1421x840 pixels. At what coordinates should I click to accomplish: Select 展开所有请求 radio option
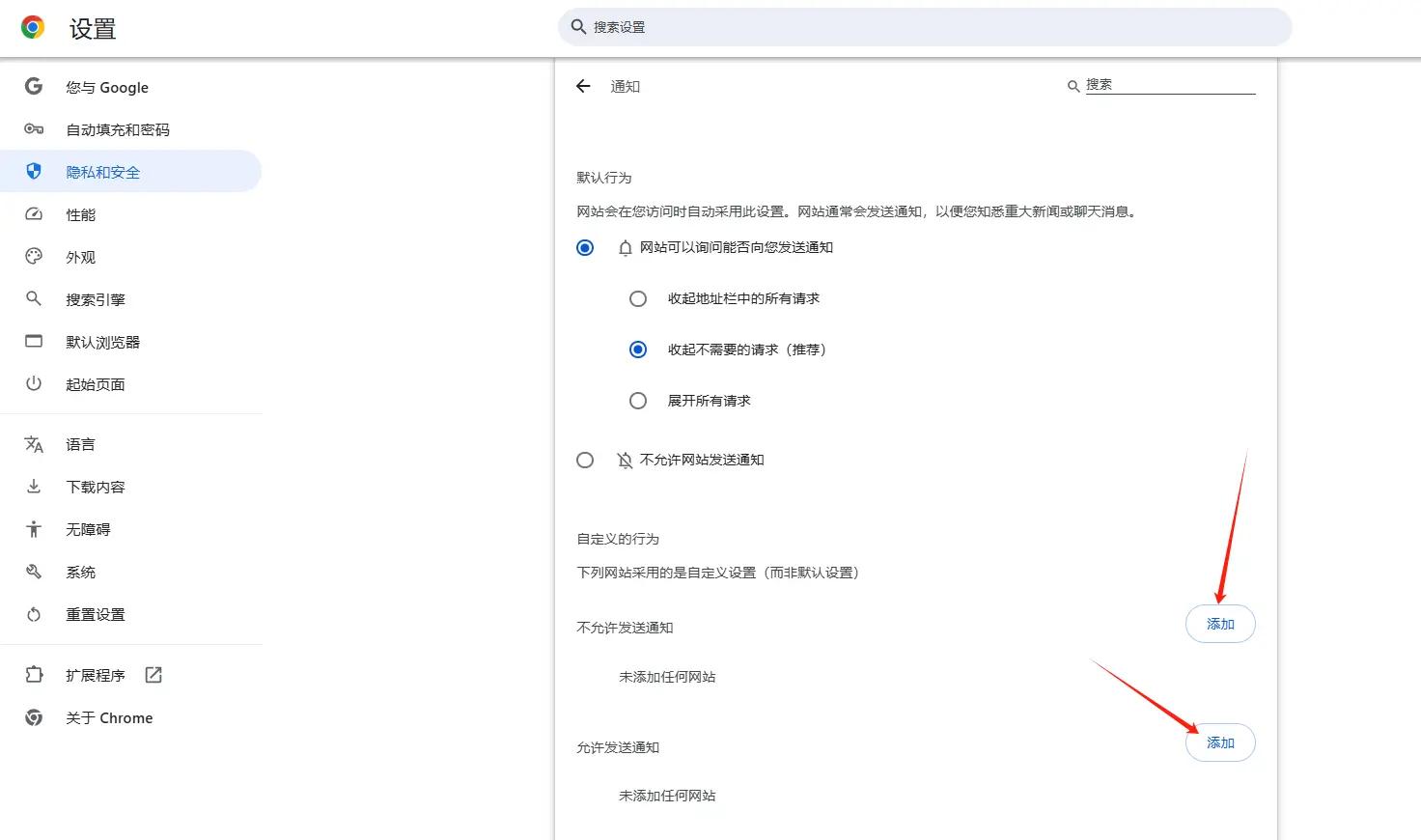click(638, 401)
